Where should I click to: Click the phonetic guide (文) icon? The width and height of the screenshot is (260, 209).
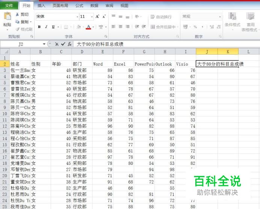click(x=101, y=27)
